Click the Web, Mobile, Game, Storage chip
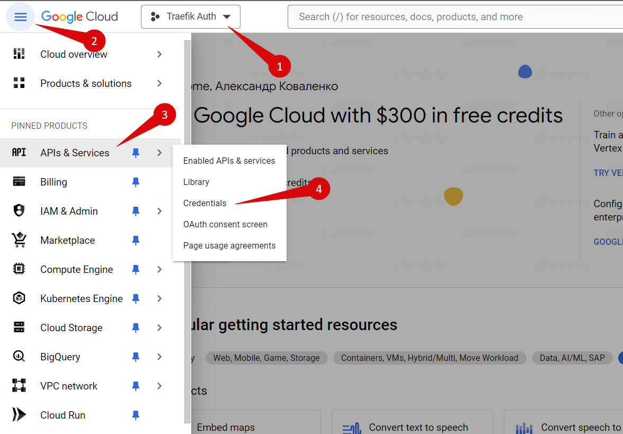This screenshot has height=434, width=623. [266, 358]
